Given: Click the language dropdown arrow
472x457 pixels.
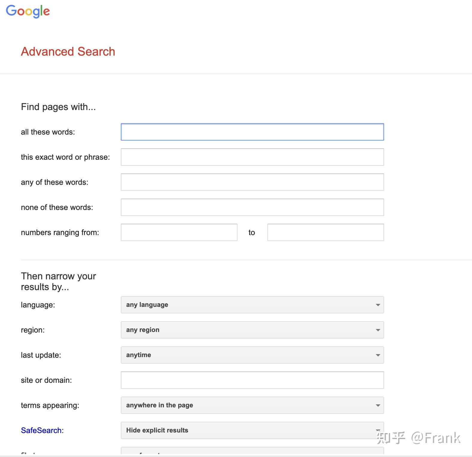Looking at the screenshot, I should pos(378,305).
